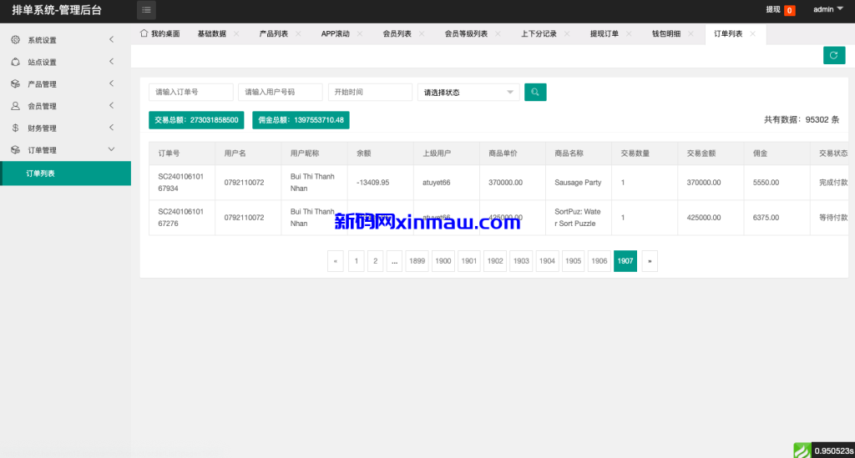Click the 产品管理 cube icon
This screenshot has width=855, height=458.
coord(15,84)
